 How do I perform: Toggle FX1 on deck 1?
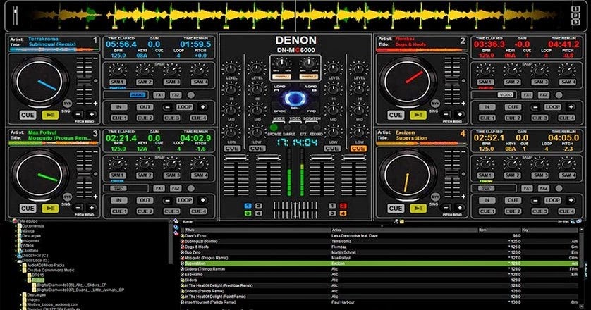tap(159, 95)
